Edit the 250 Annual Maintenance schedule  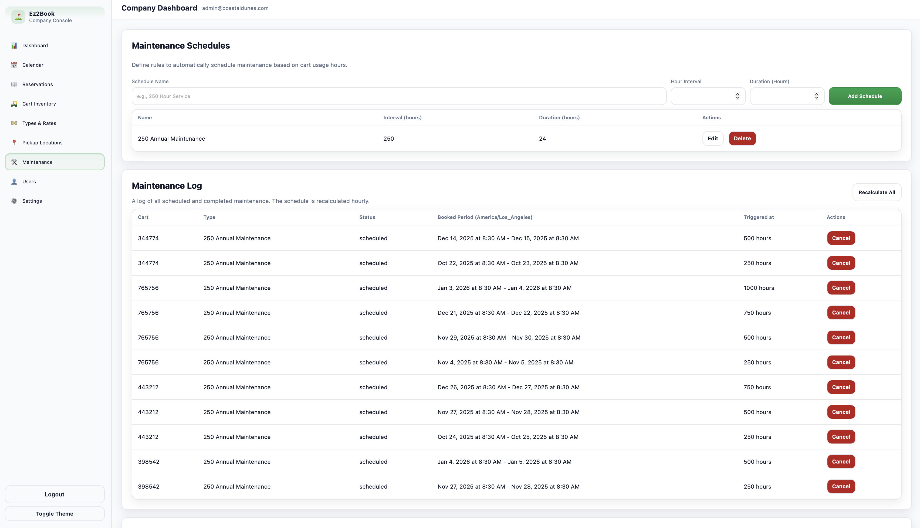point(713,138)
